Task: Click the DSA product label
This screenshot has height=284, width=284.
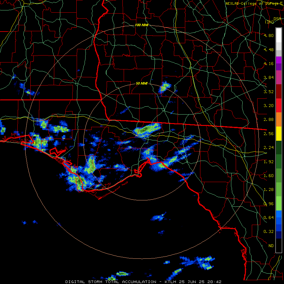Action: 277,19
